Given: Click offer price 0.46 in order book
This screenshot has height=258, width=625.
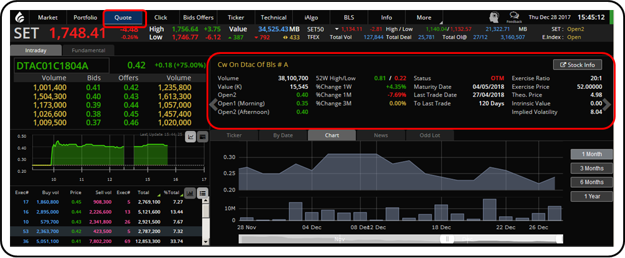Looking at the screenshot, I should (131, 122).
